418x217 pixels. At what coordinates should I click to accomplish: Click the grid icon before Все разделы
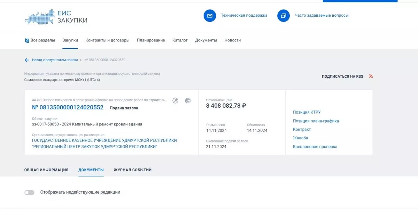pos(27,40)
